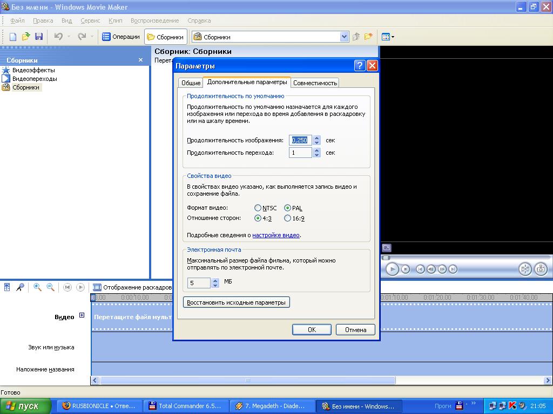Click the Play button in preview monitor
Image resolution: width=553 pixels, height=414 pixels.
click(x=392, y=270)
